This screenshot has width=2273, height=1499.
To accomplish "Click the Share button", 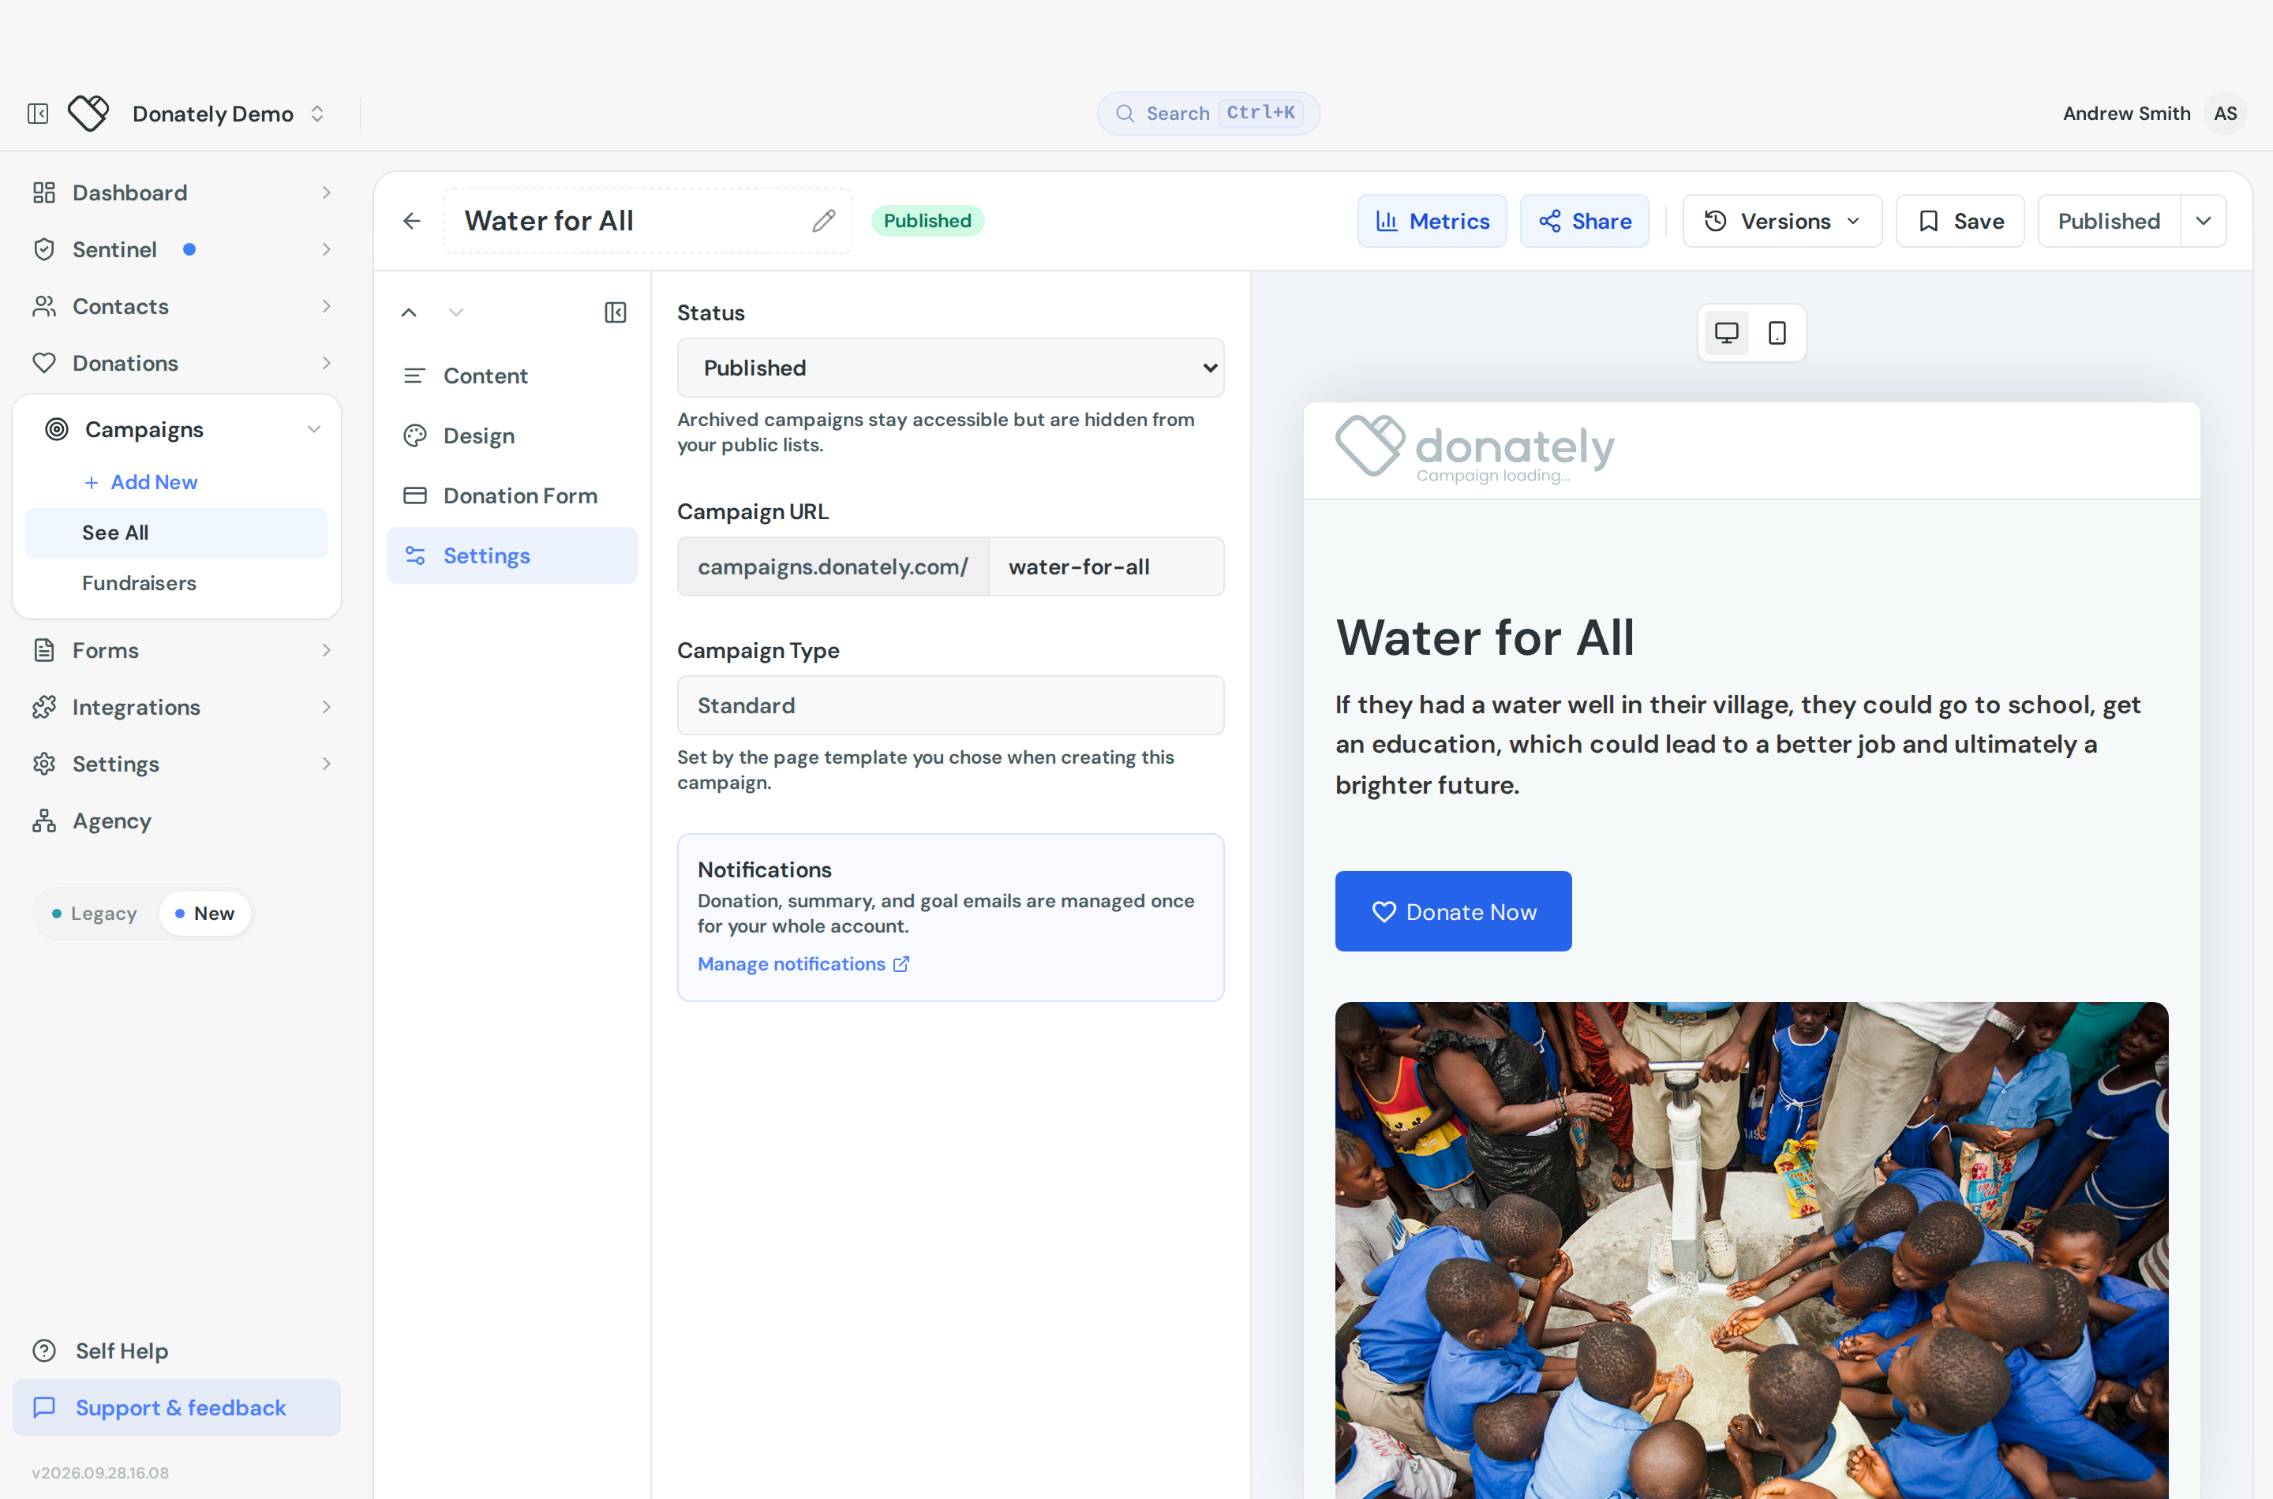I will pyautogui.click(x=1585, y=221).
